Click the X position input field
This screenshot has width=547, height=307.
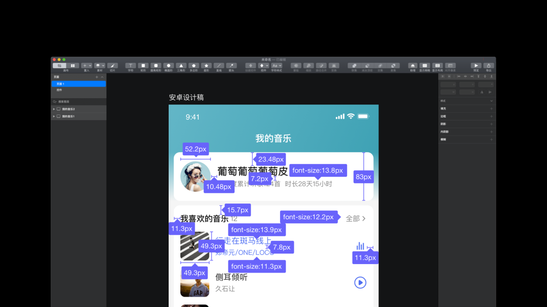(x=448, y=84)
